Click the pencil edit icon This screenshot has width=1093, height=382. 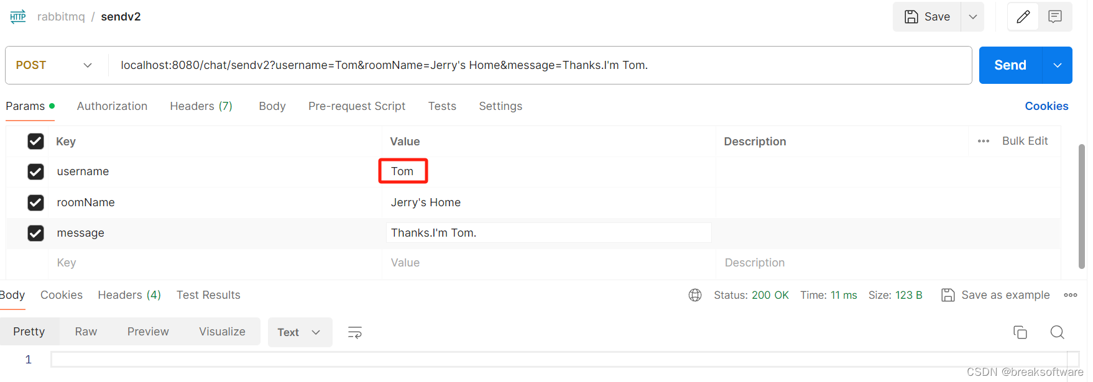tap(1023, 17)
